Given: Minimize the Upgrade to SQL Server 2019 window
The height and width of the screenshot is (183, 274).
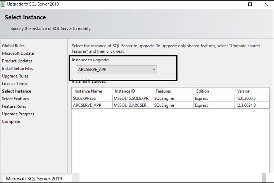Looking at the screenshot, I should pos(234,4).
